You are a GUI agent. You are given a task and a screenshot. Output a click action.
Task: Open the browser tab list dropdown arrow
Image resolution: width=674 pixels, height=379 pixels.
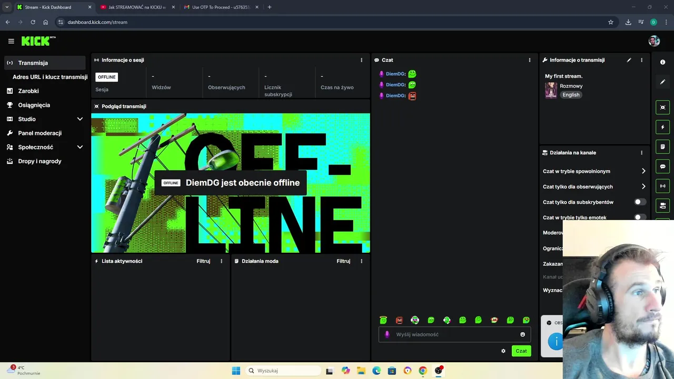pyautogui.click(x=7, y=7)
